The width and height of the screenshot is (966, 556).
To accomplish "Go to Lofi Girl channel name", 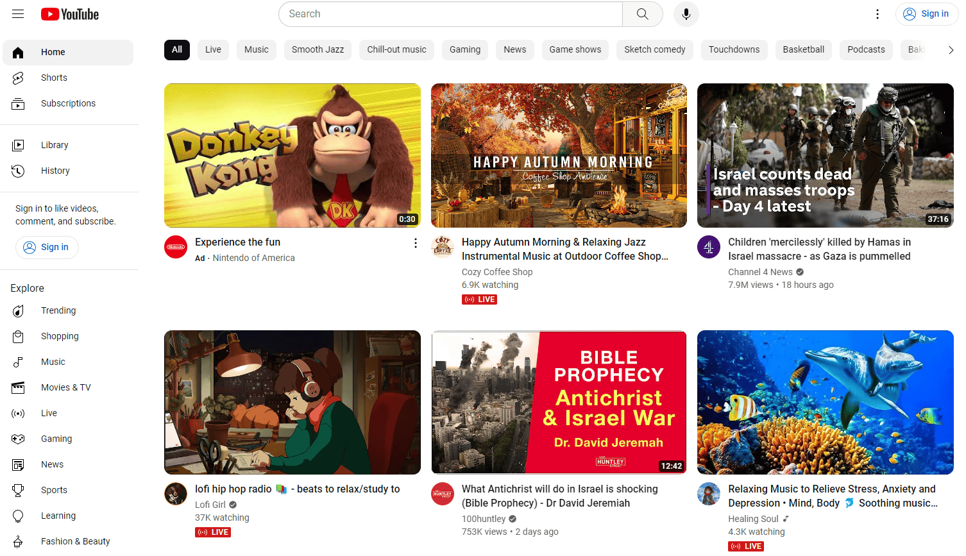I will pyautogui.click(x=210, y=505).
